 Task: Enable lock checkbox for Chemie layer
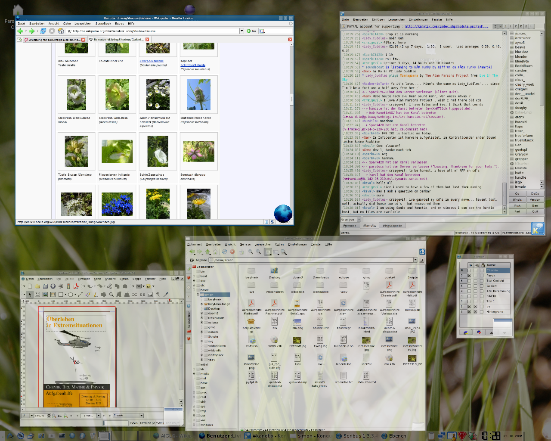click(x=481, y=270)
